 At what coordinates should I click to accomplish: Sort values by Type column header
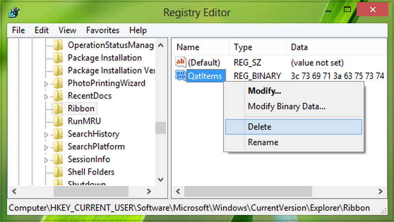(x=243, y=47)
